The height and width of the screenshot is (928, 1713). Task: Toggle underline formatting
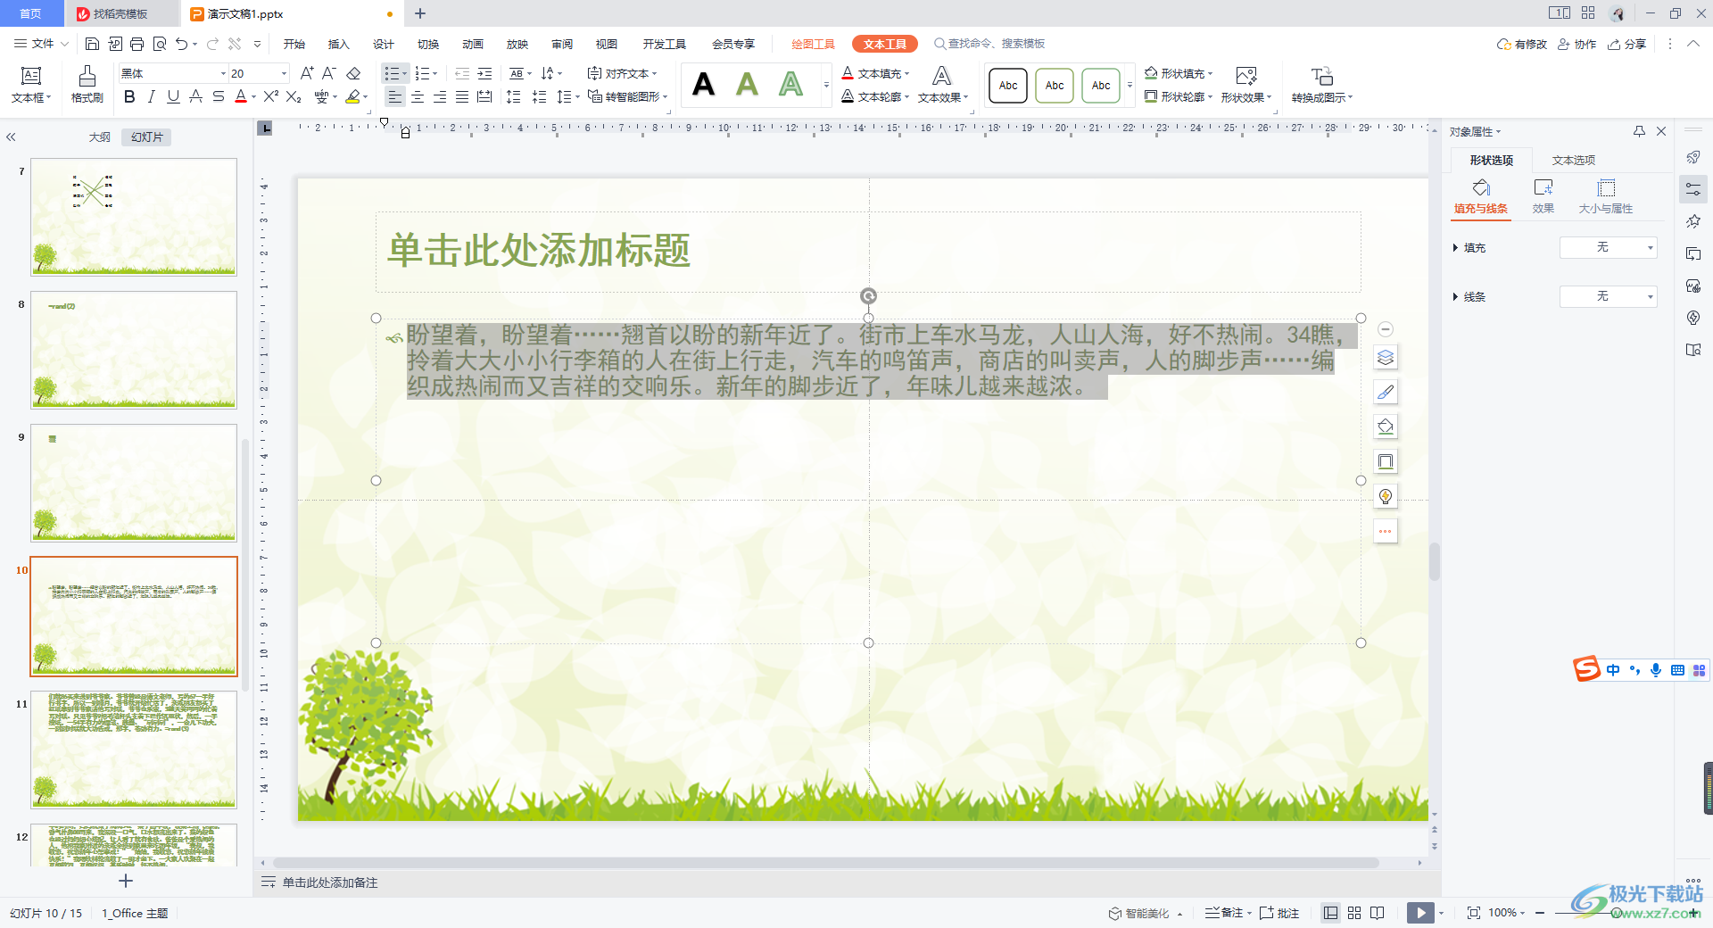[x=174, y=96]
